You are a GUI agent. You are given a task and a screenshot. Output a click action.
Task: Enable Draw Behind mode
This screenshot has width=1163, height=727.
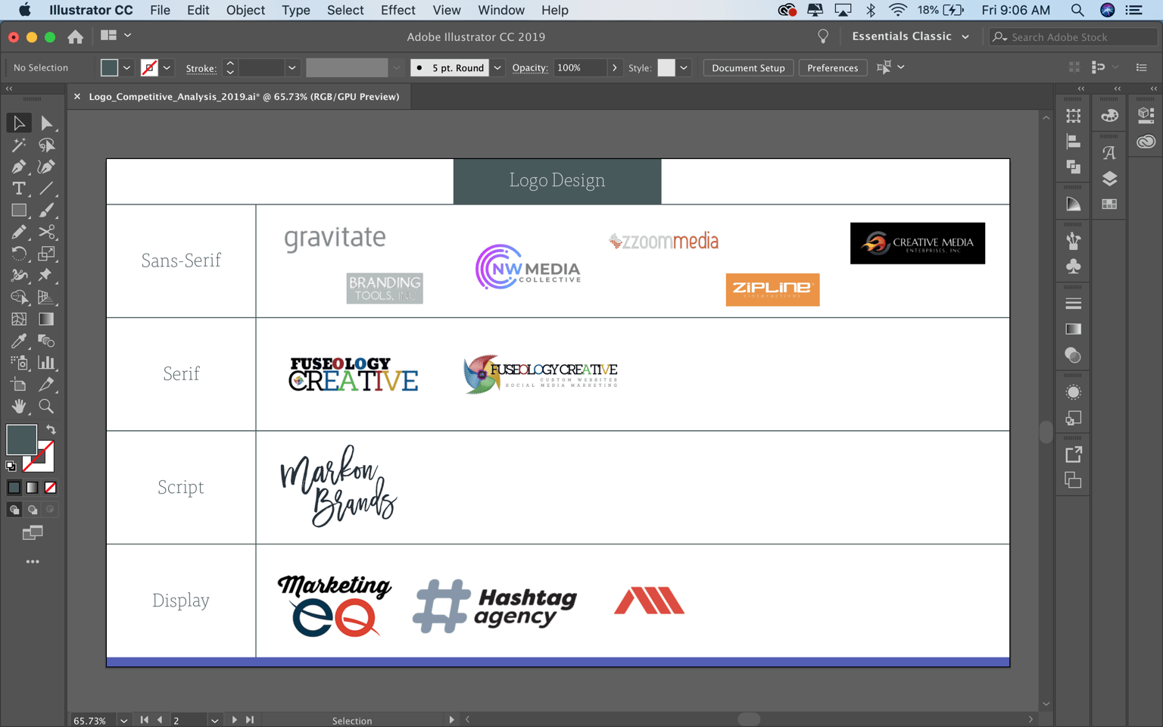click(x=32, y=510)
